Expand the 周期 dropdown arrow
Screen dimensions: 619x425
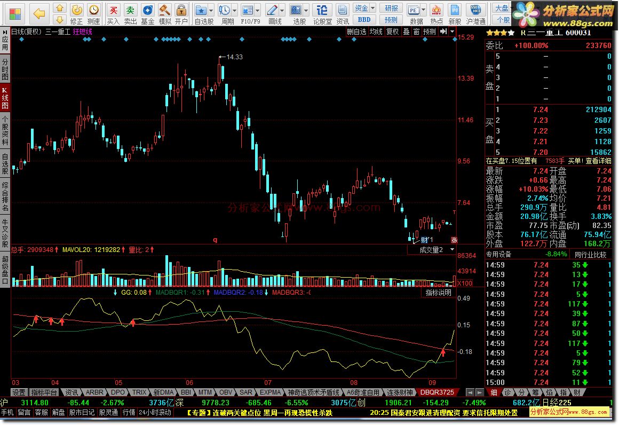click(234, 10)
